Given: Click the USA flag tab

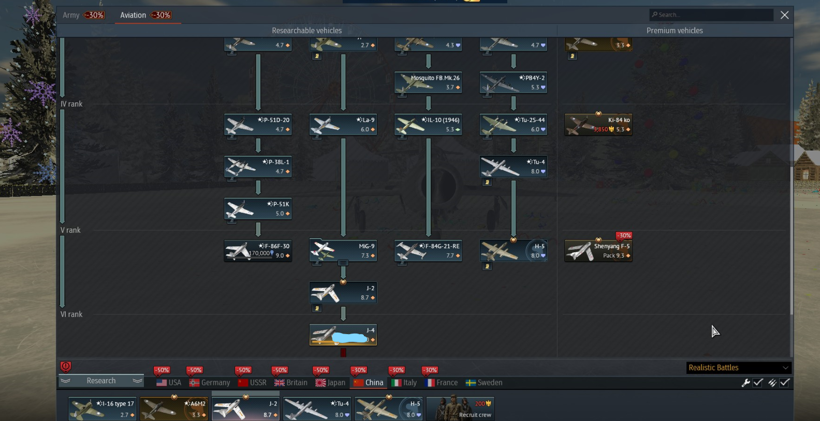Looking at the screenshot, I should click(x=169, y=383).
